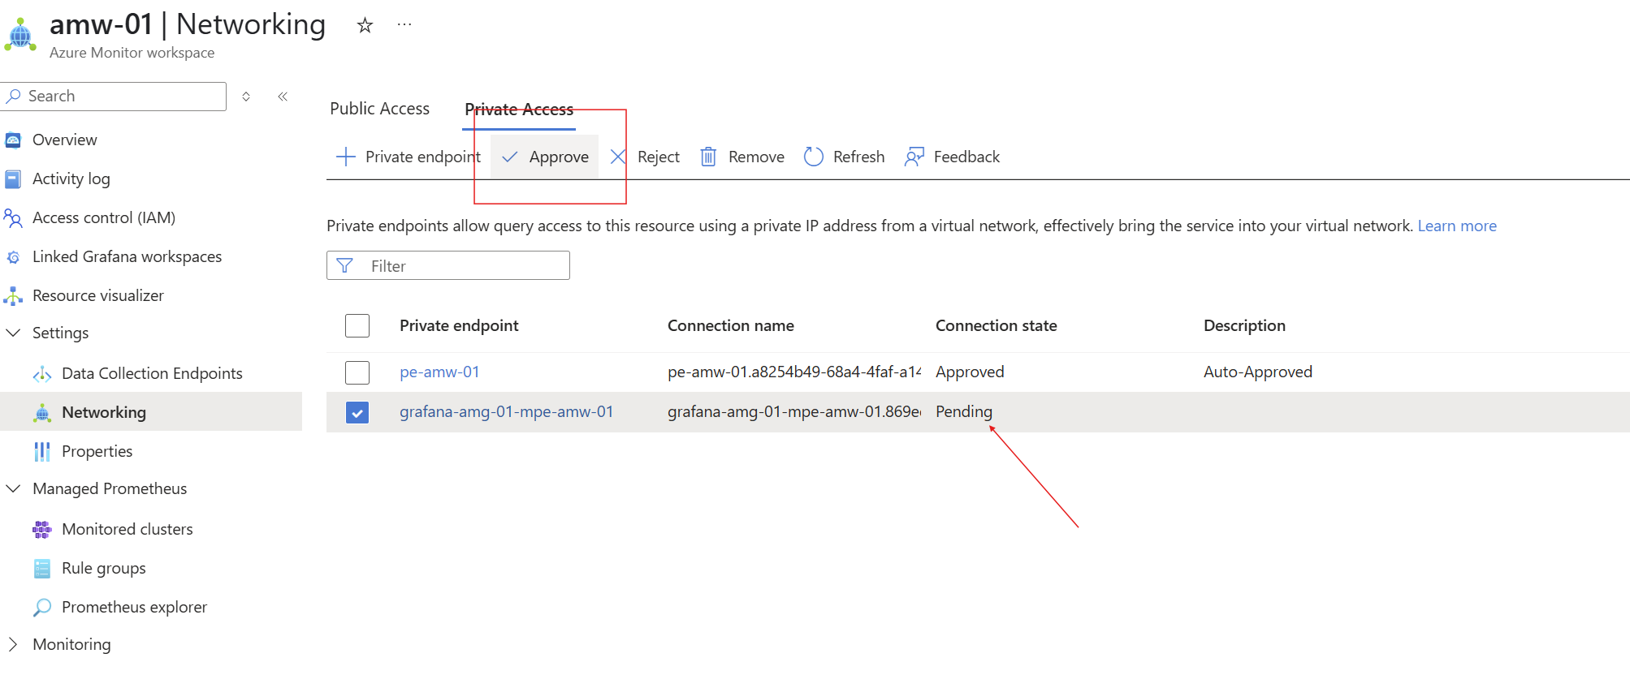Click the Resource visualizer icon
This screenshot has width=1630, height=675.
pos(13,296)
